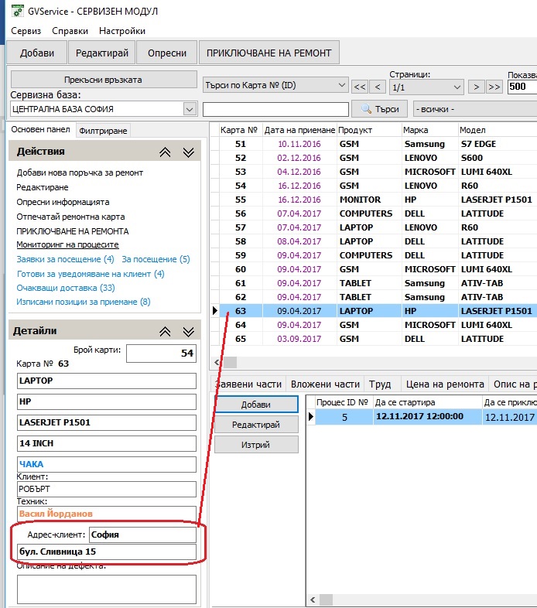Click Редактиране in the actions list
Screen dimensions: 537x608
click(43, 188)
